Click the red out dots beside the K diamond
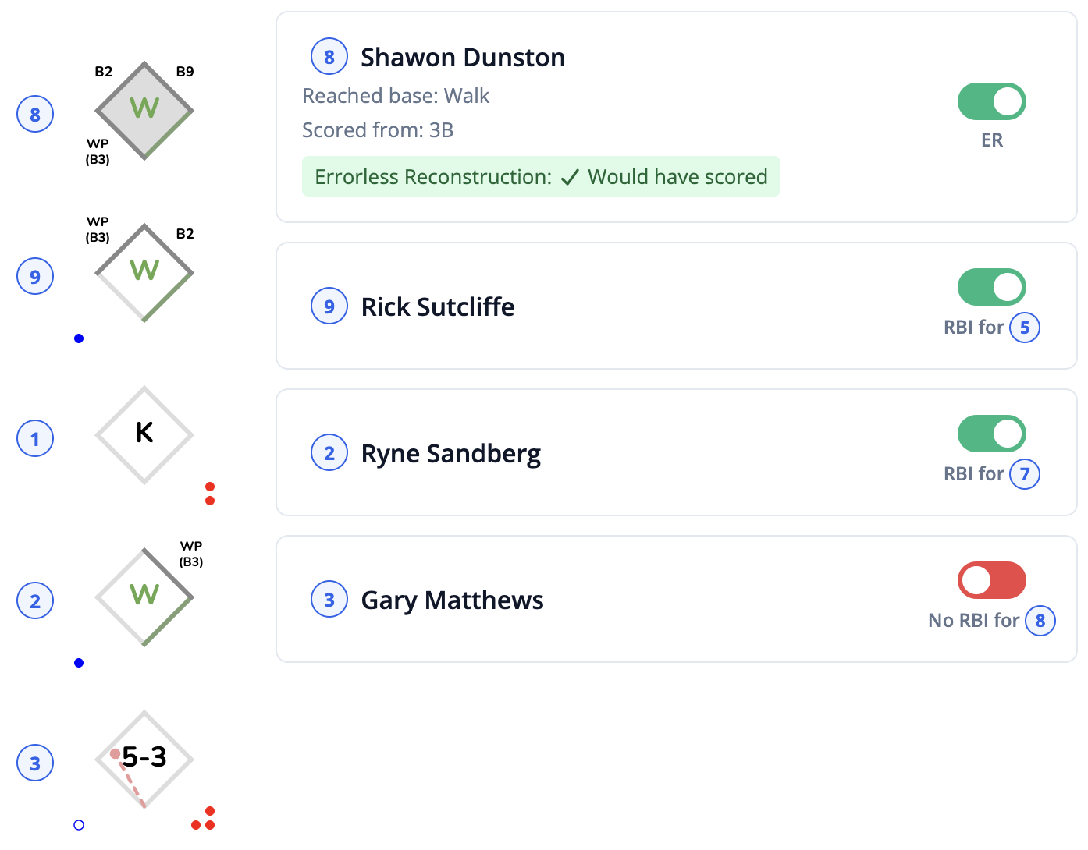 pos(209,493)
